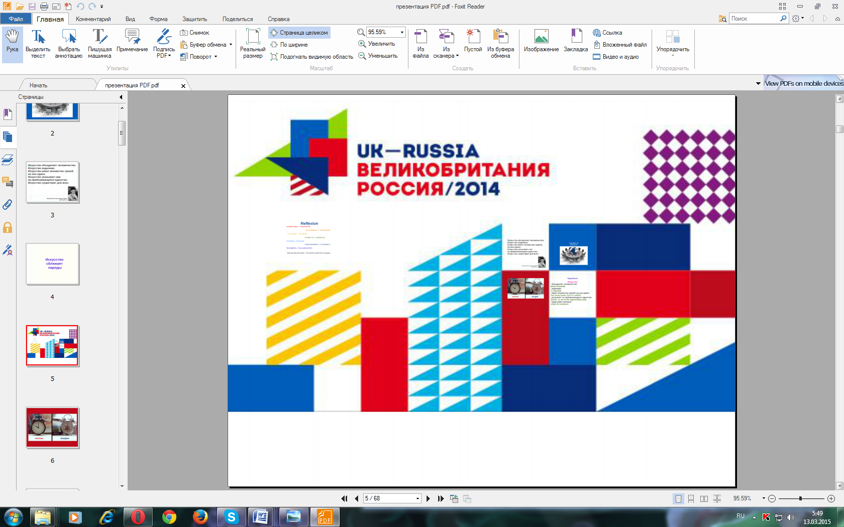Switch to the Form (Форма) tab
This screenshot has height=527, width=844.
point(158,19)
